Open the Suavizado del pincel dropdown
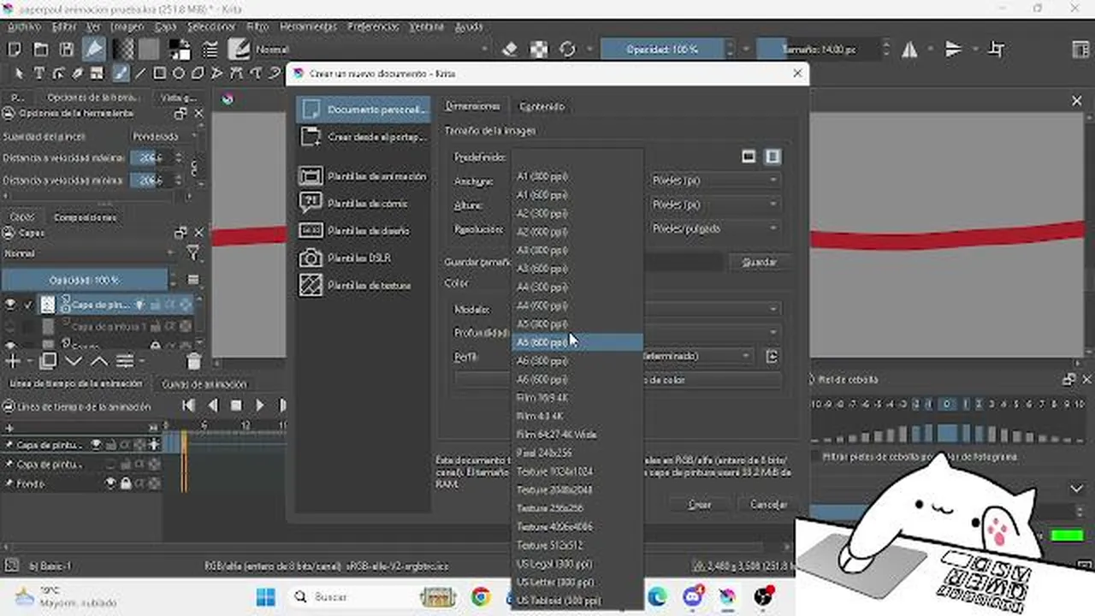Viewport: 1095px width, 616px height. coord(165,136)
